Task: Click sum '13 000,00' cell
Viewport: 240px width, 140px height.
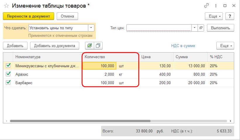Action: point(190,66)
